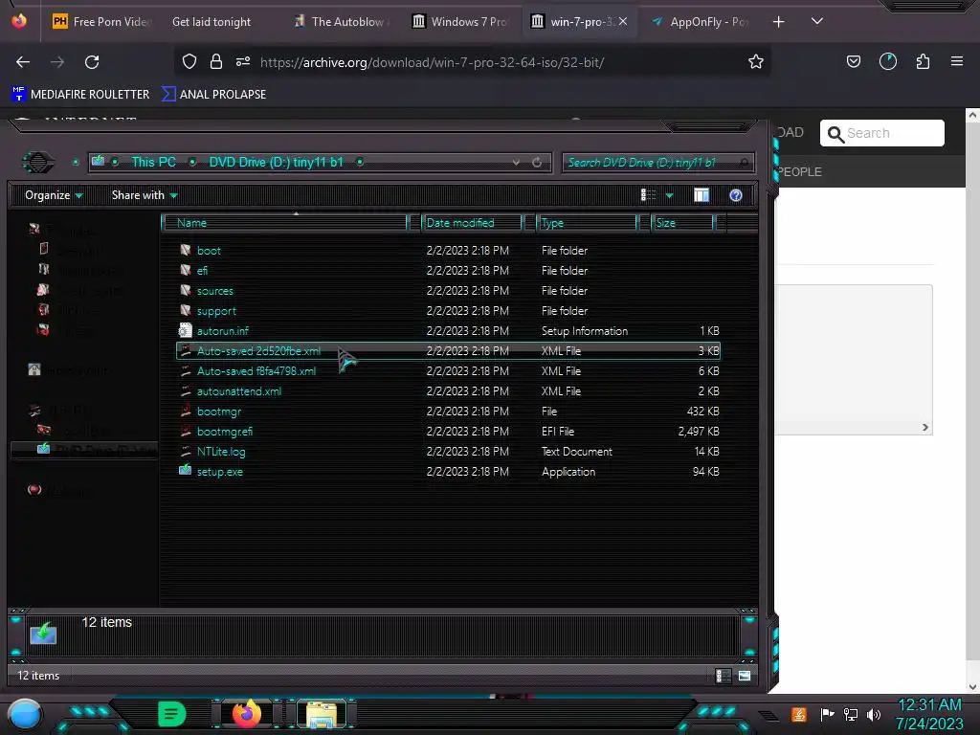The height and width of the screenshot is (735, 980).
Task: Click DVD Drive (D:) tiny11 b1 breadcrumb
Action: tap(276, 162)
